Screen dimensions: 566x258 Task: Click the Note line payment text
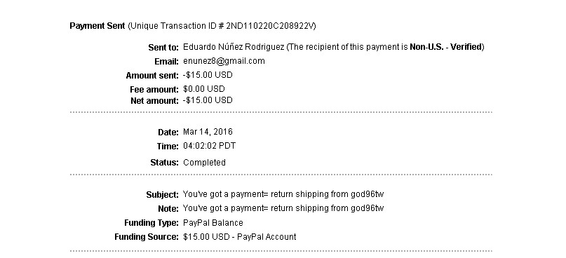[283, 208]
